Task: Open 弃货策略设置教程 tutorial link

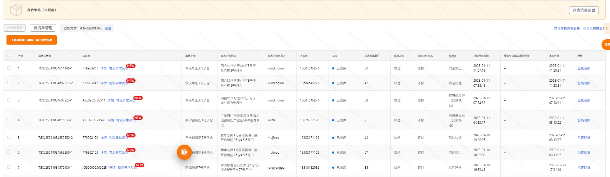Action: 567,29
